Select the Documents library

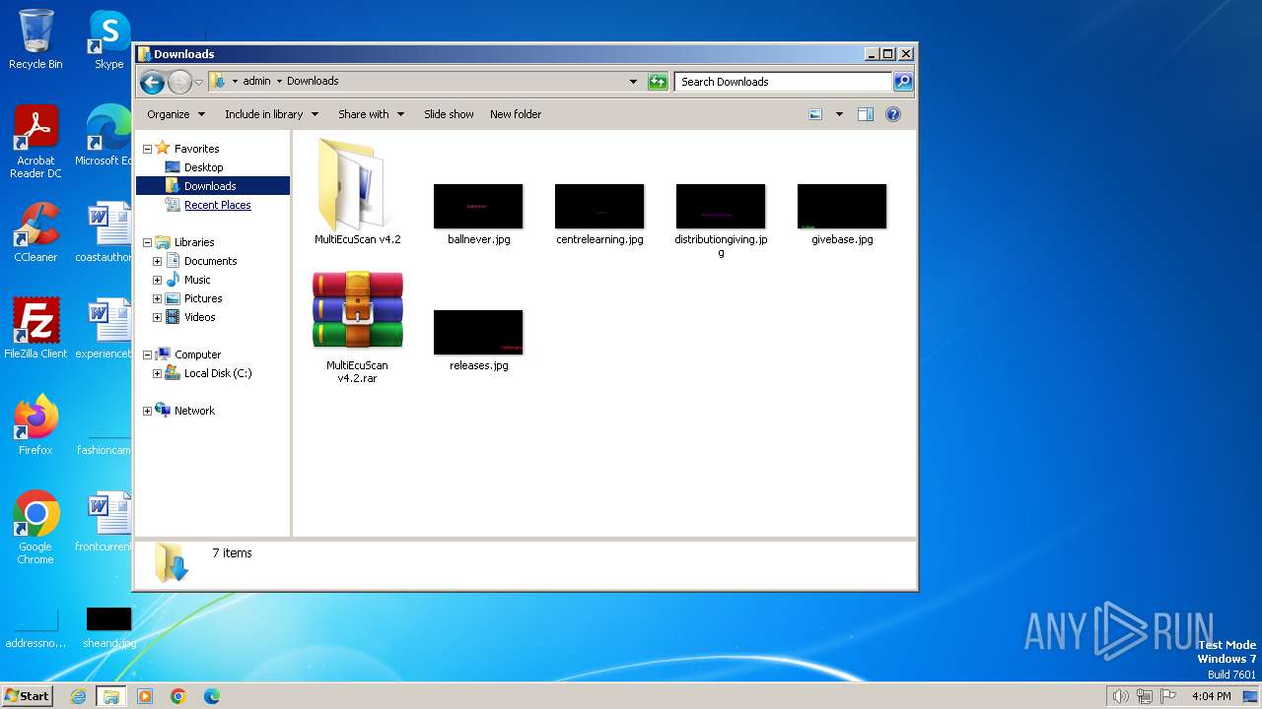click(210, 261)
